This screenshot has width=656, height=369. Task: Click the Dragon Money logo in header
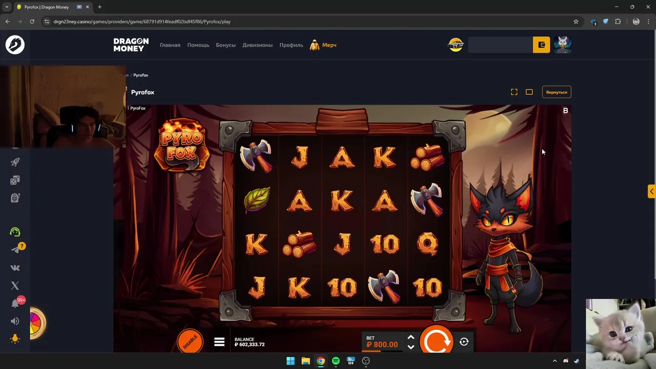coord(131,45)
